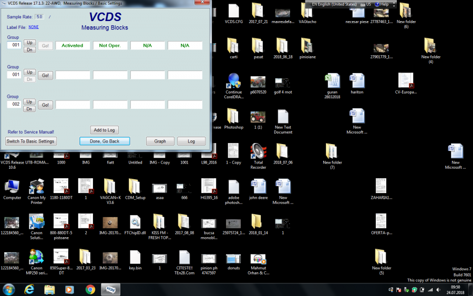Image resolution: width=473 pixels, height=296 pixels.
Task: Launch Google Chrome from the taskbar
Action: click(90, 289)
